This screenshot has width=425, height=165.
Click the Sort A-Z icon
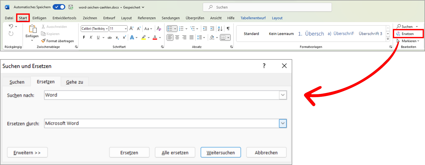[220, 29]
